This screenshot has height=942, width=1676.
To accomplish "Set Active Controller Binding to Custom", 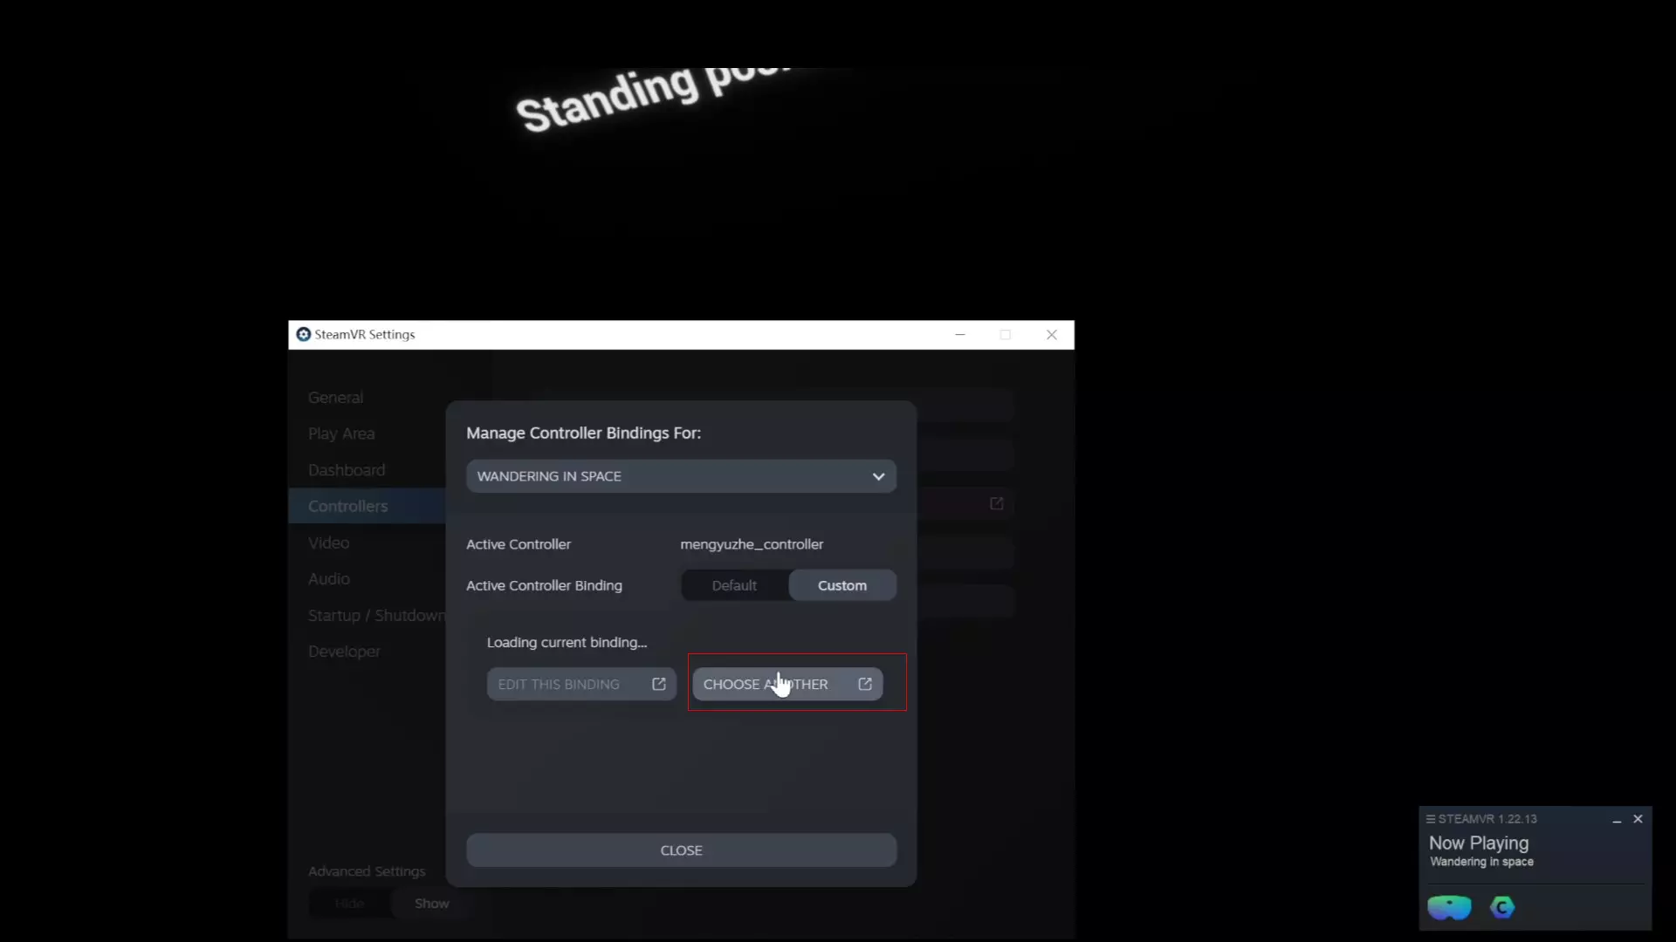I will tap(842, 586).
